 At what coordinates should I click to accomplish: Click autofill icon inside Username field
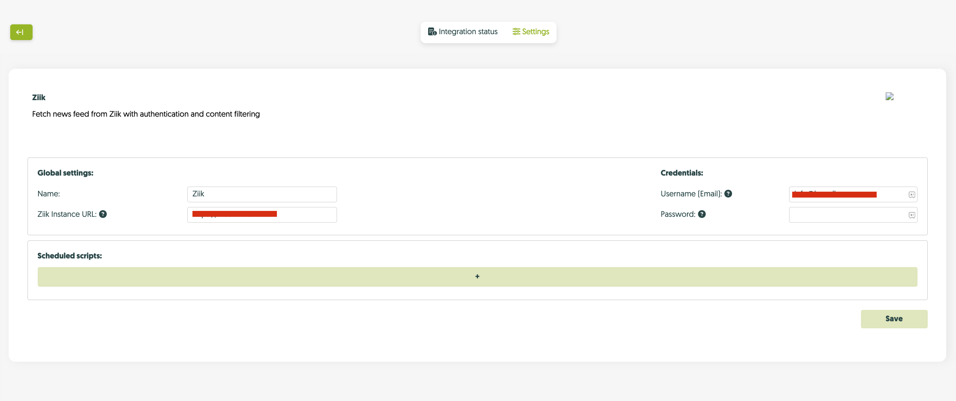coord(912,195)
